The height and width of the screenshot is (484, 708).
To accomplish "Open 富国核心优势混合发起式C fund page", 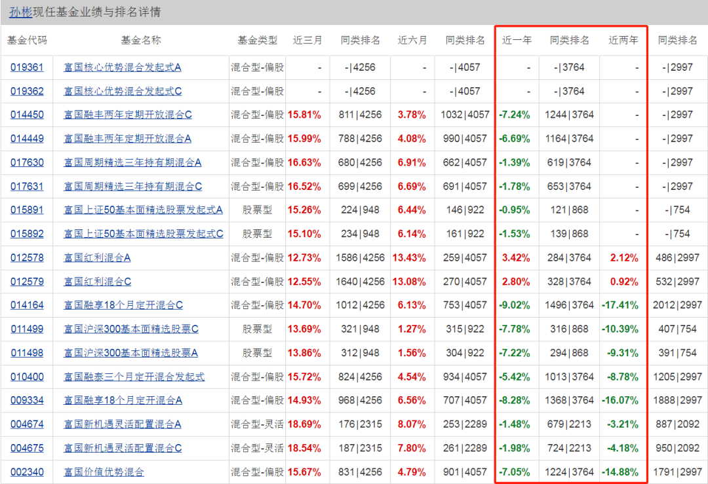I will point(123,91).
